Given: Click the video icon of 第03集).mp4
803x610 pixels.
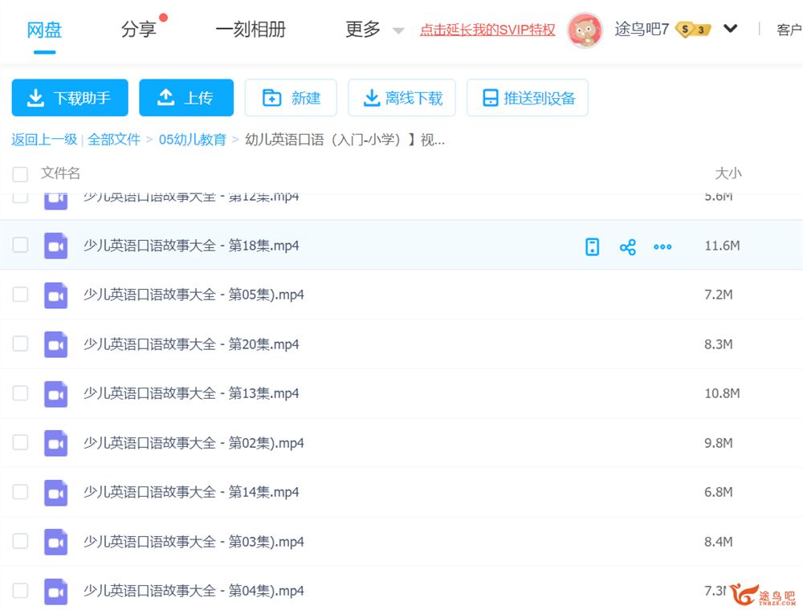Looking at the screenshot, I should 56,542.
